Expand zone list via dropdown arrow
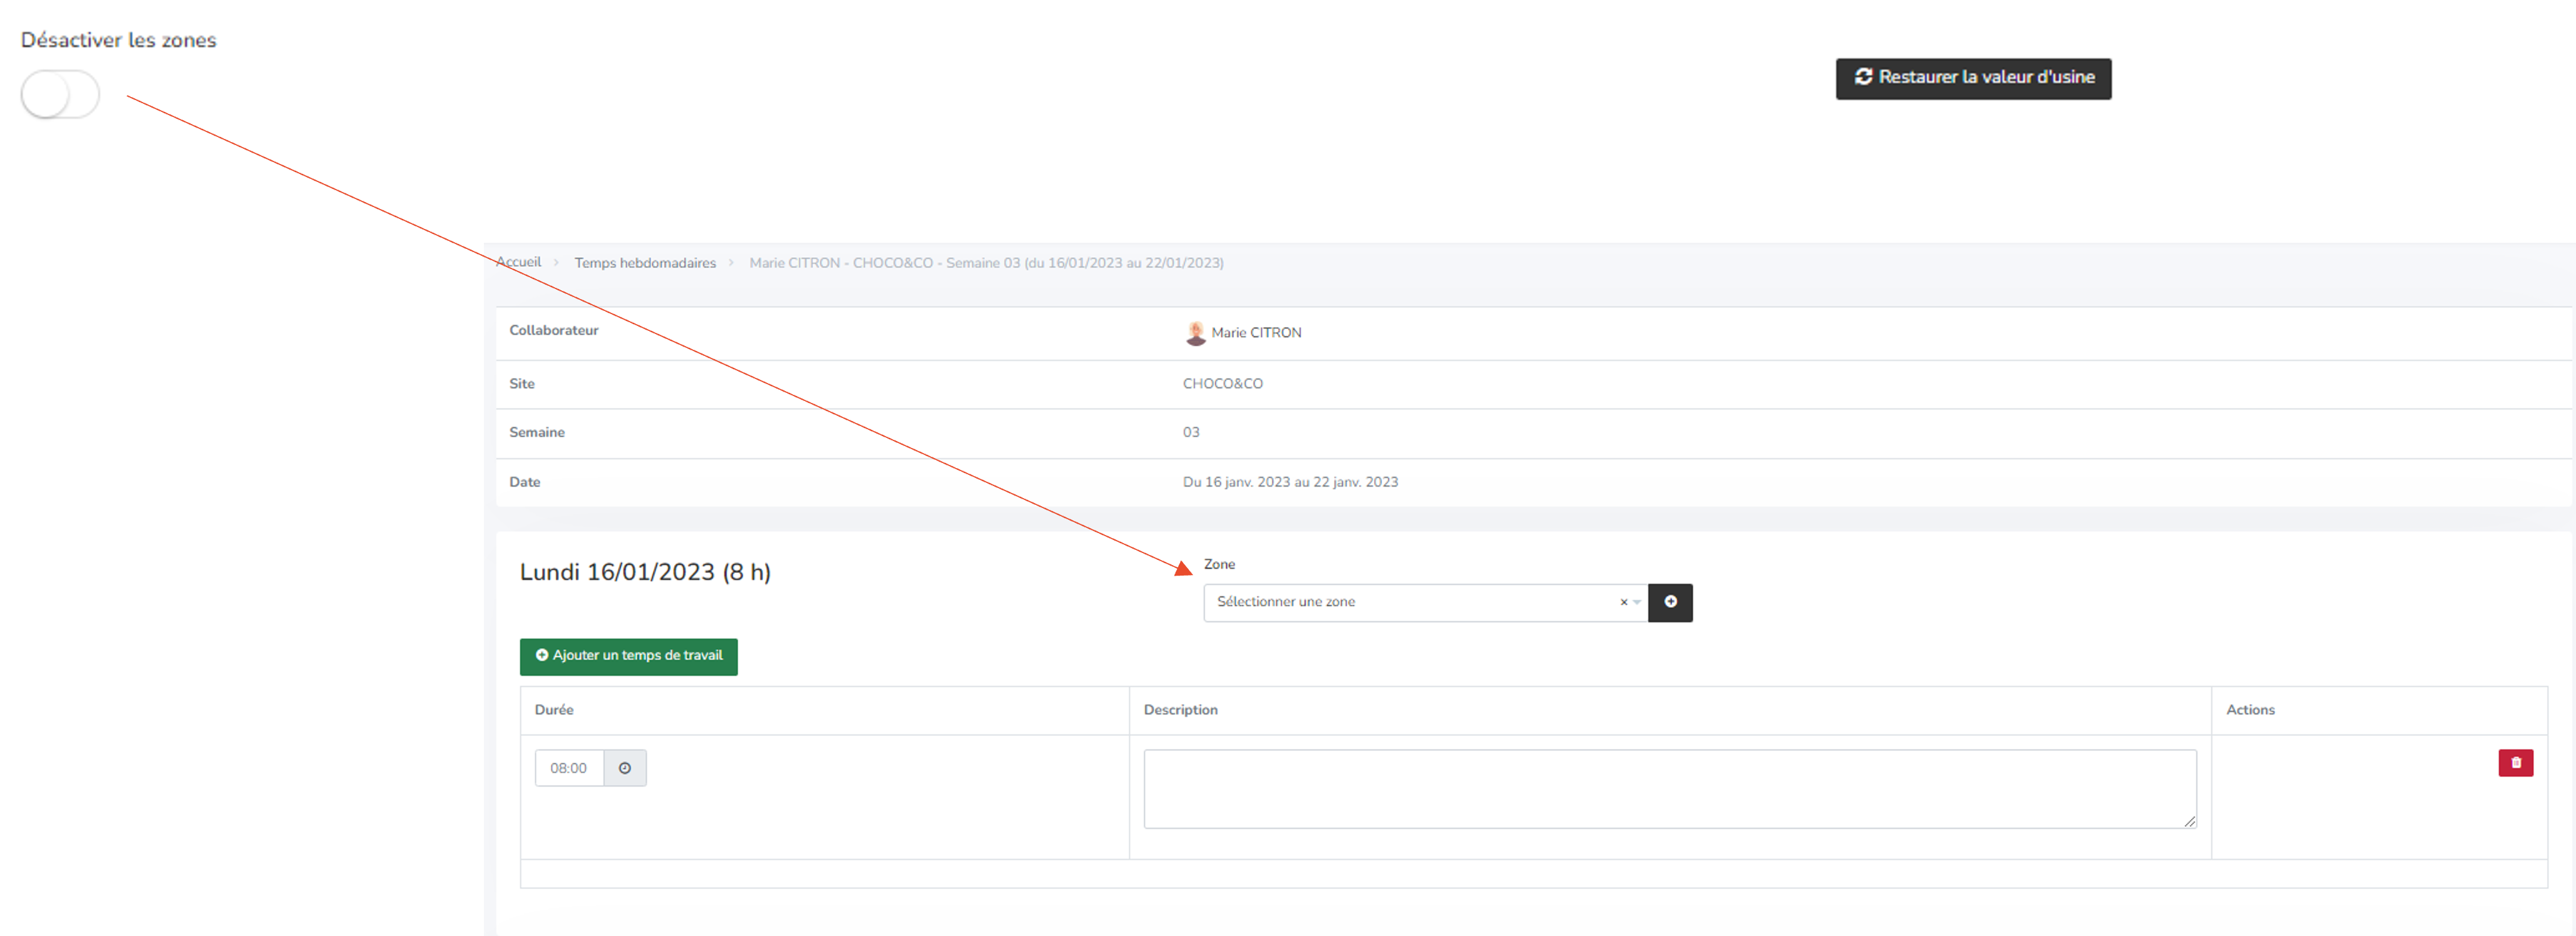This screenshot has height=936, width=2576. (1637, 602)
